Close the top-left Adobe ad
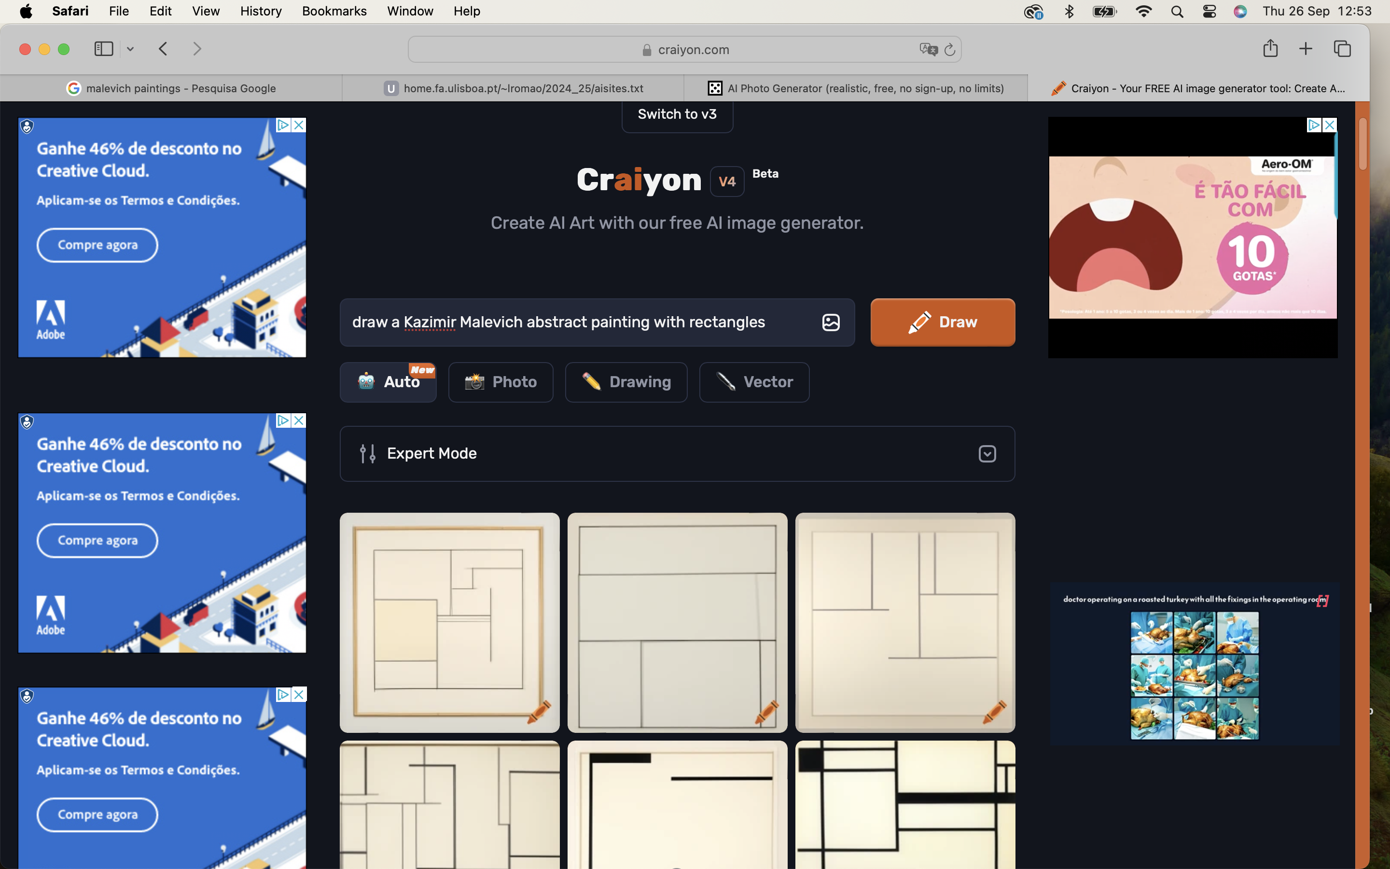 [x=299, y=126]
